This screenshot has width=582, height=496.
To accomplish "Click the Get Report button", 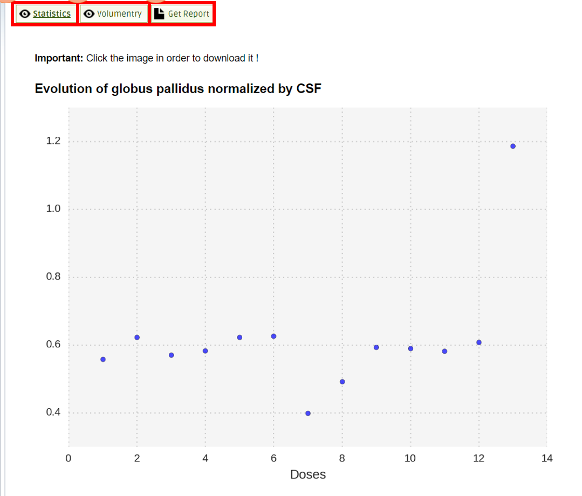I will tap(182, 13).
